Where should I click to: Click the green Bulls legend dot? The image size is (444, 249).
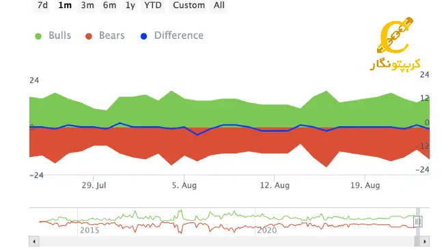(x=38, y=36)
